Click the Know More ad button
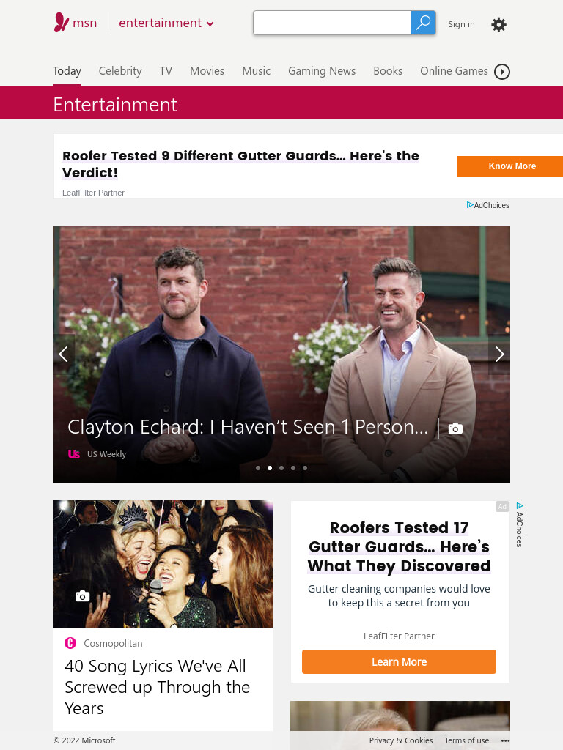 tap(510, 166)
